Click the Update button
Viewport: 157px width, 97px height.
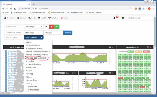(x=68, y=33)
